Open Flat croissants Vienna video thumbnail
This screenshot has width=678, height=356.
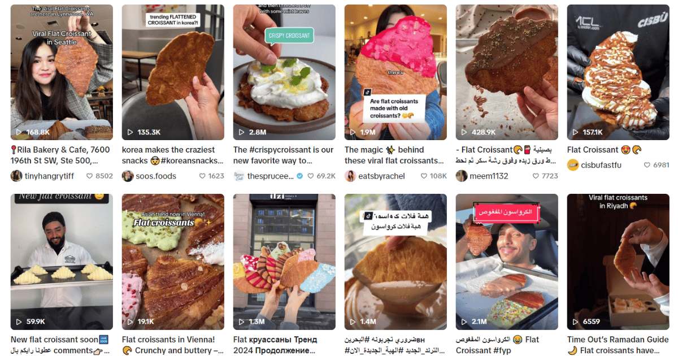173,262
